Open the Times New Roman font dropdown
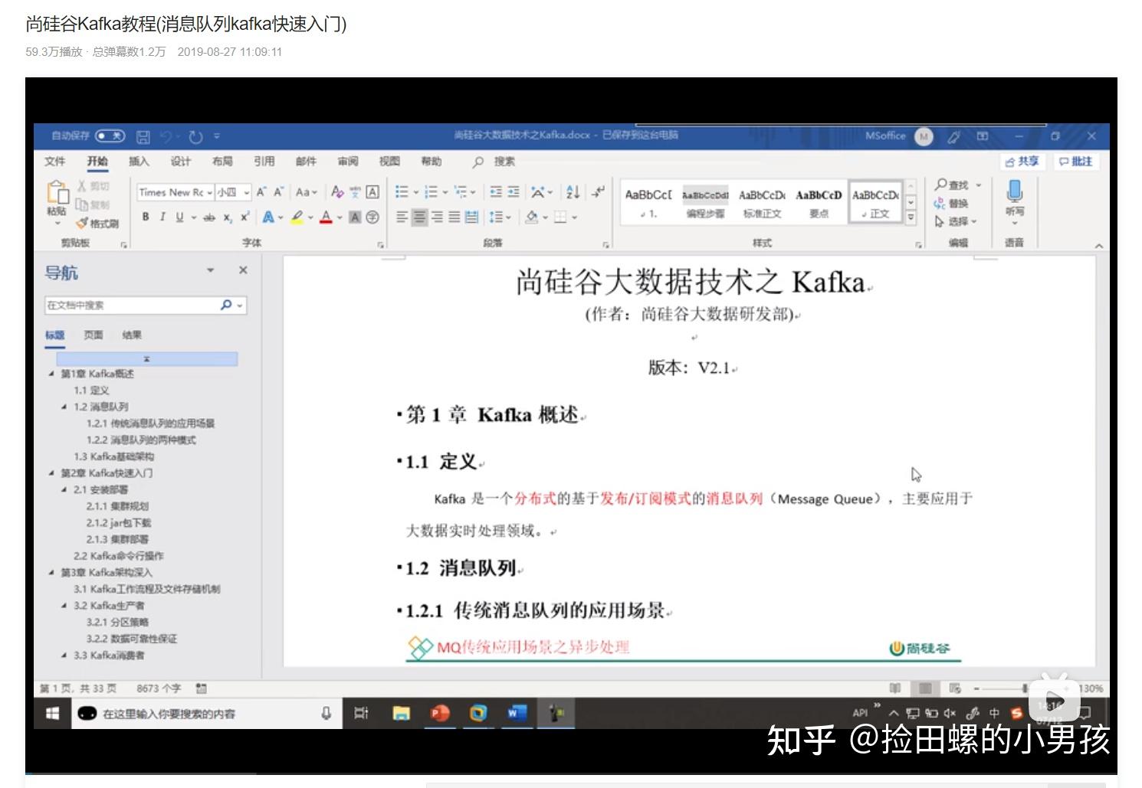The width and height of the screenshot is (1142, 788). [x=172, y=192]
